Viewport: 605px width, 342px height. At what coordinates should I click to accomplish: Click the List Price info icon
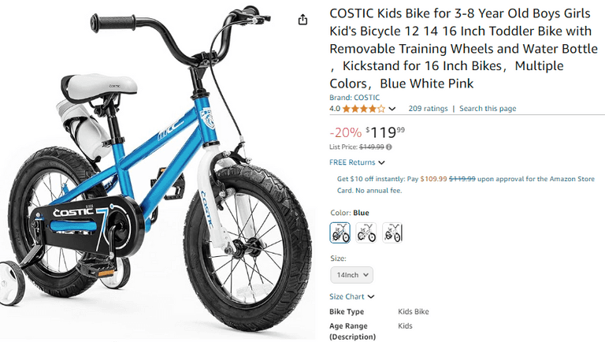pyautogui.click(x=389, y=147)
